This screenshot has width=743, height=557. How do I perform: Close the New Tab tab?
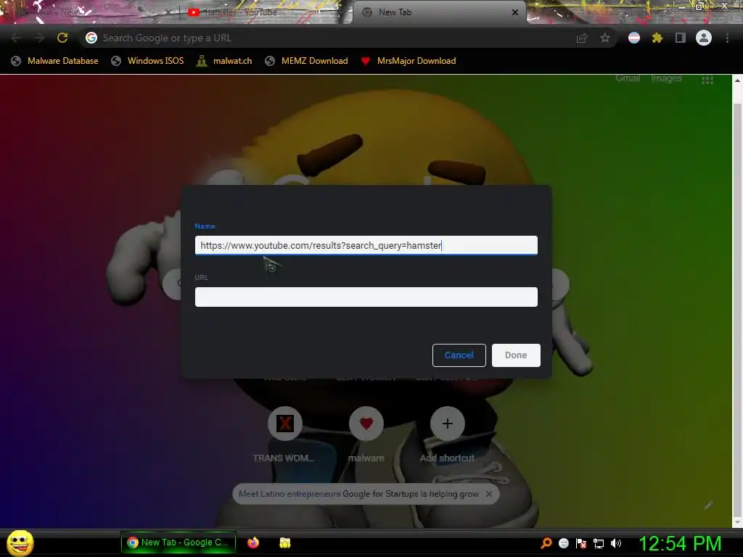click(515, 12)
